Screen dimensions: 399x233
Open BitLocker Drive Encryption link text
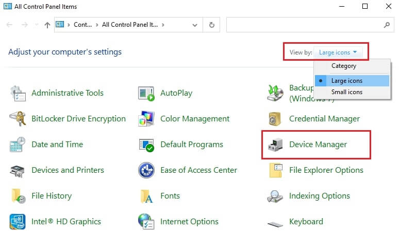coord(79,119)
